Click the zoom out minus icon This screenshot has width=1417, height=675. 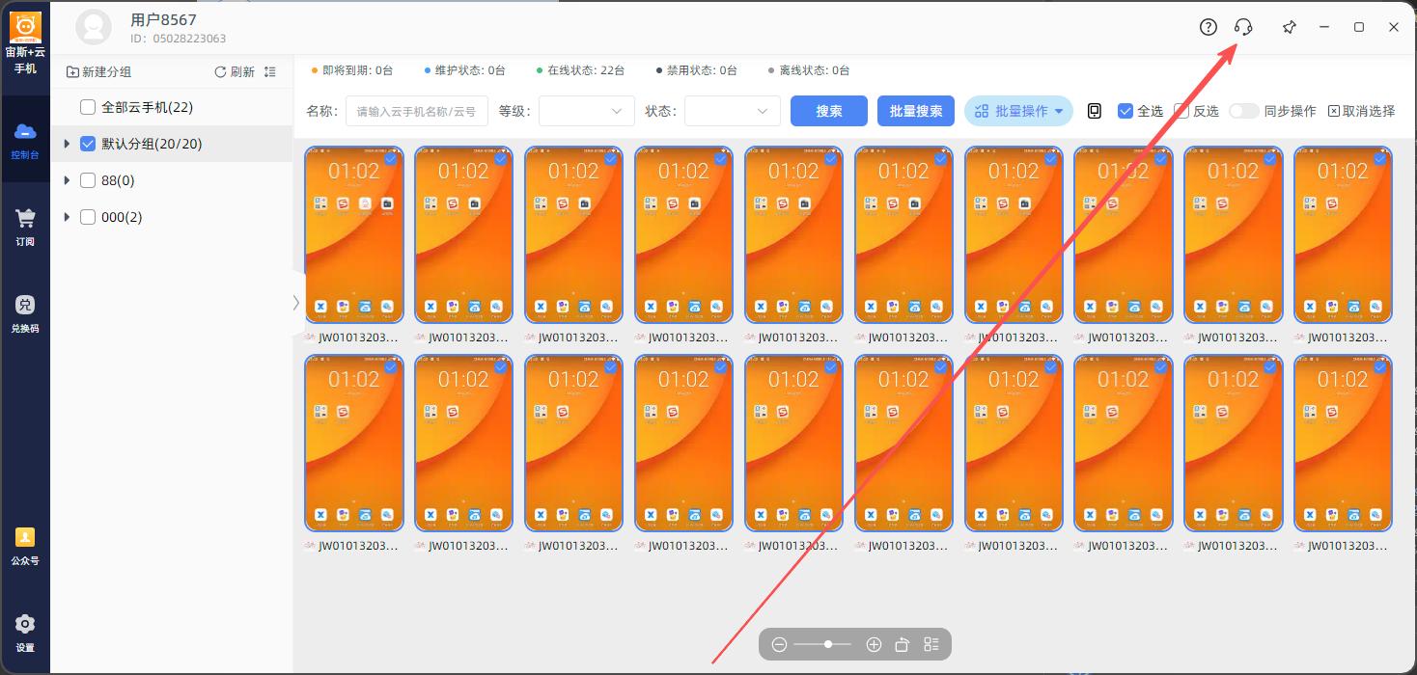tap(780, 644)
